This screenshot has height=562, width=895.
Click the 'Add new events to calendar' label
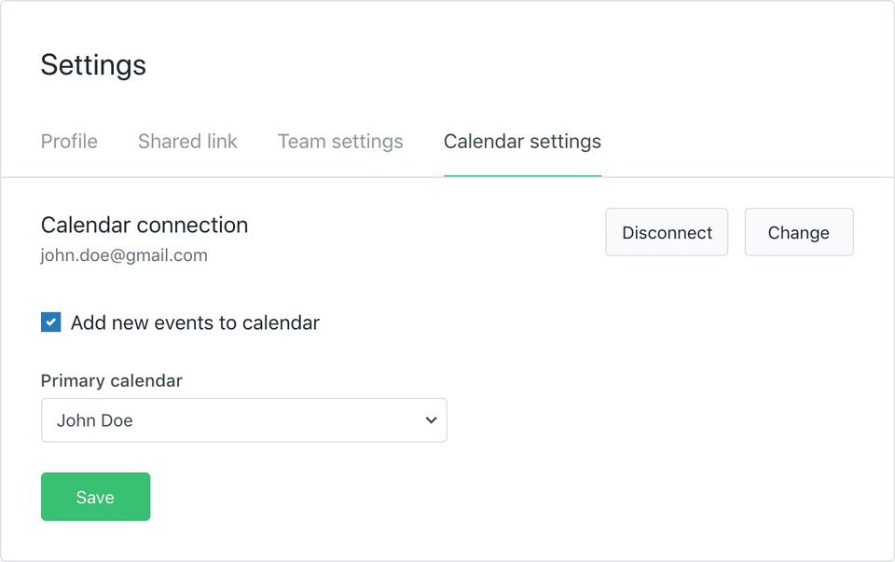pos(195,322)
